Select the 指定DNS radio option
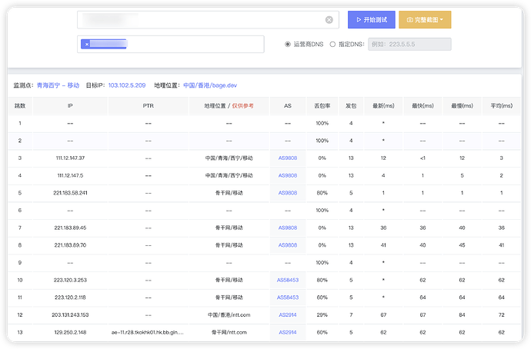The image size is (531, 349). [x=332, y=45]
